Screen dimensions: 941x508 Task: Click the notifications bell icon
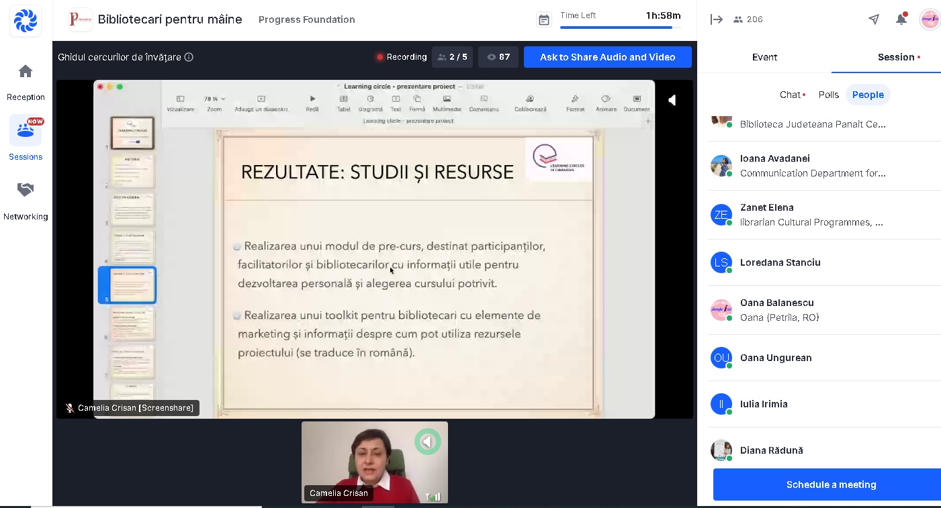901,19
